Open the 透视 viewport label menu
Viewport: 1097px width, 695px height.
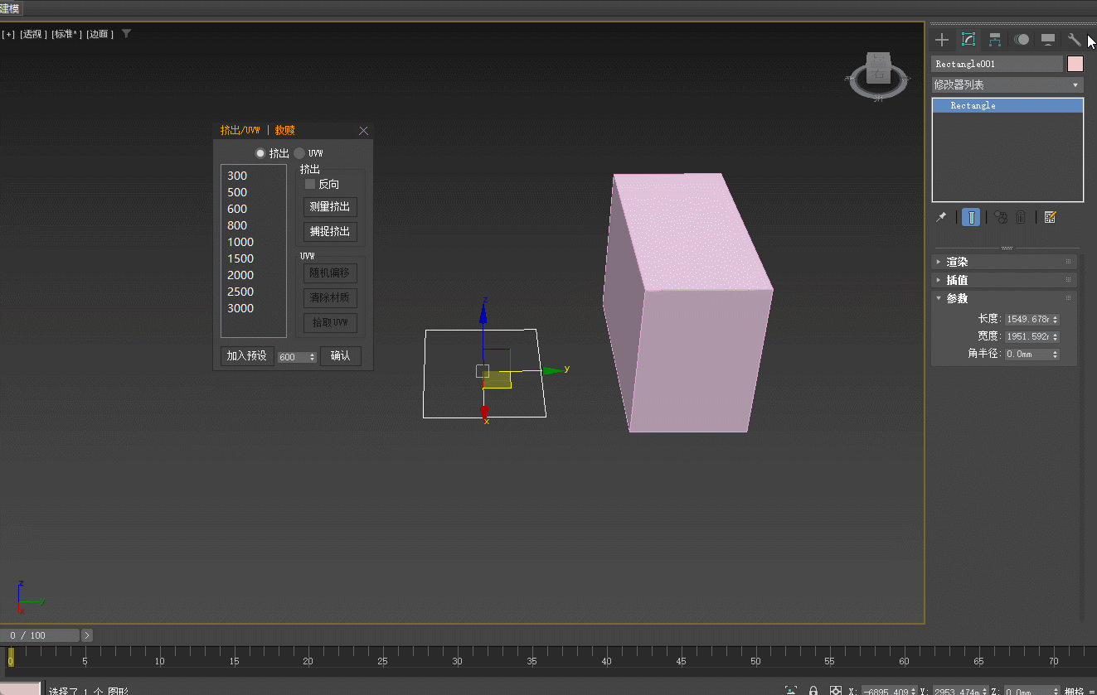click(32, 34)
